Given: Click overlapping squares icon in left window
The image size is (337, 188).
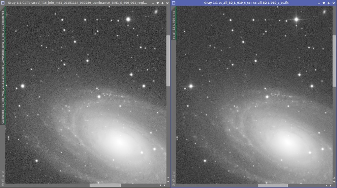Looking at the screenshot, I should tap(3, 181).
